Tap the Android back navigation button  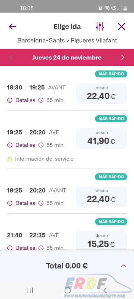(x=105, y=290)
